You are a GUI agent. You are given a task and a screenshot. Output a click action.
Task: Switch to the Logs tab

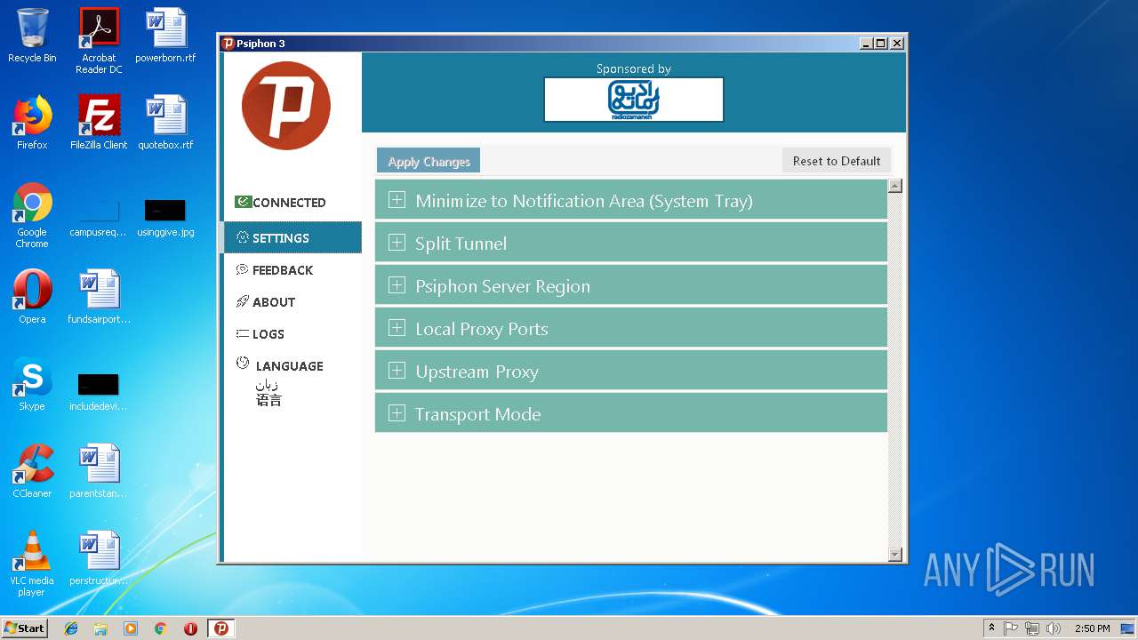(x=293, y=333)
